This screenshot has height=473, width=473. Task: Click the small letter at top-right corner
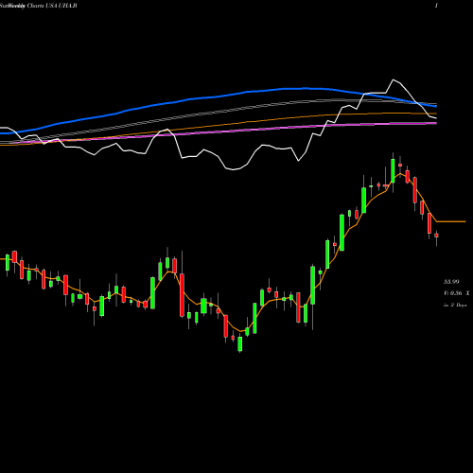click(436, 6)
